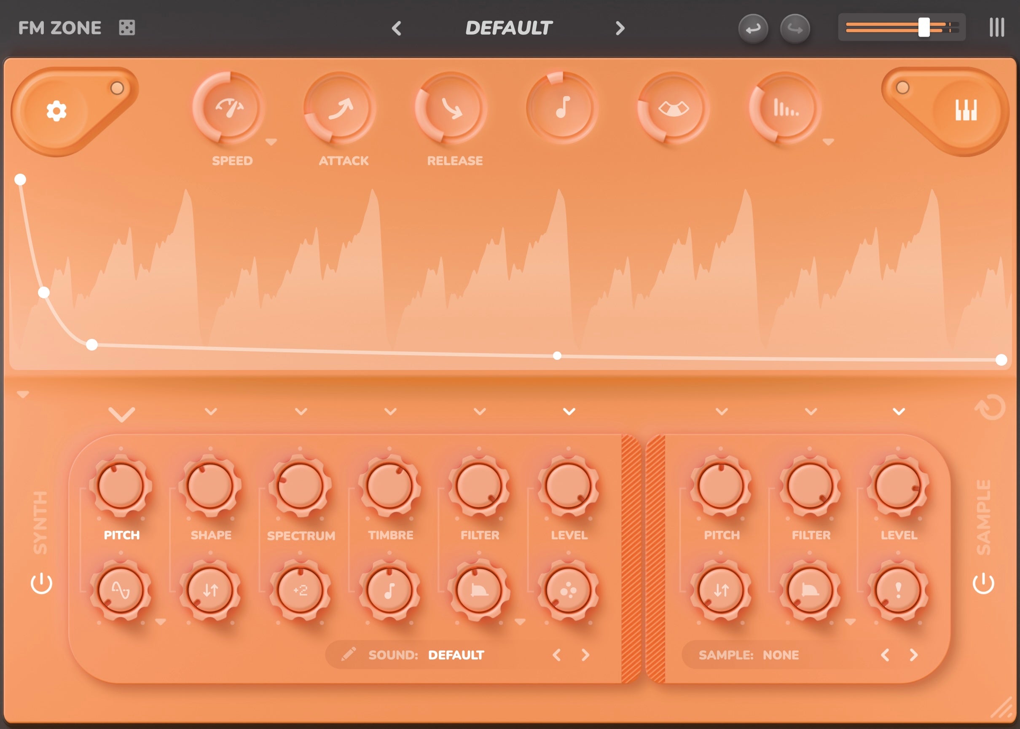Click the redo arrow button

[x=795, y=29]
